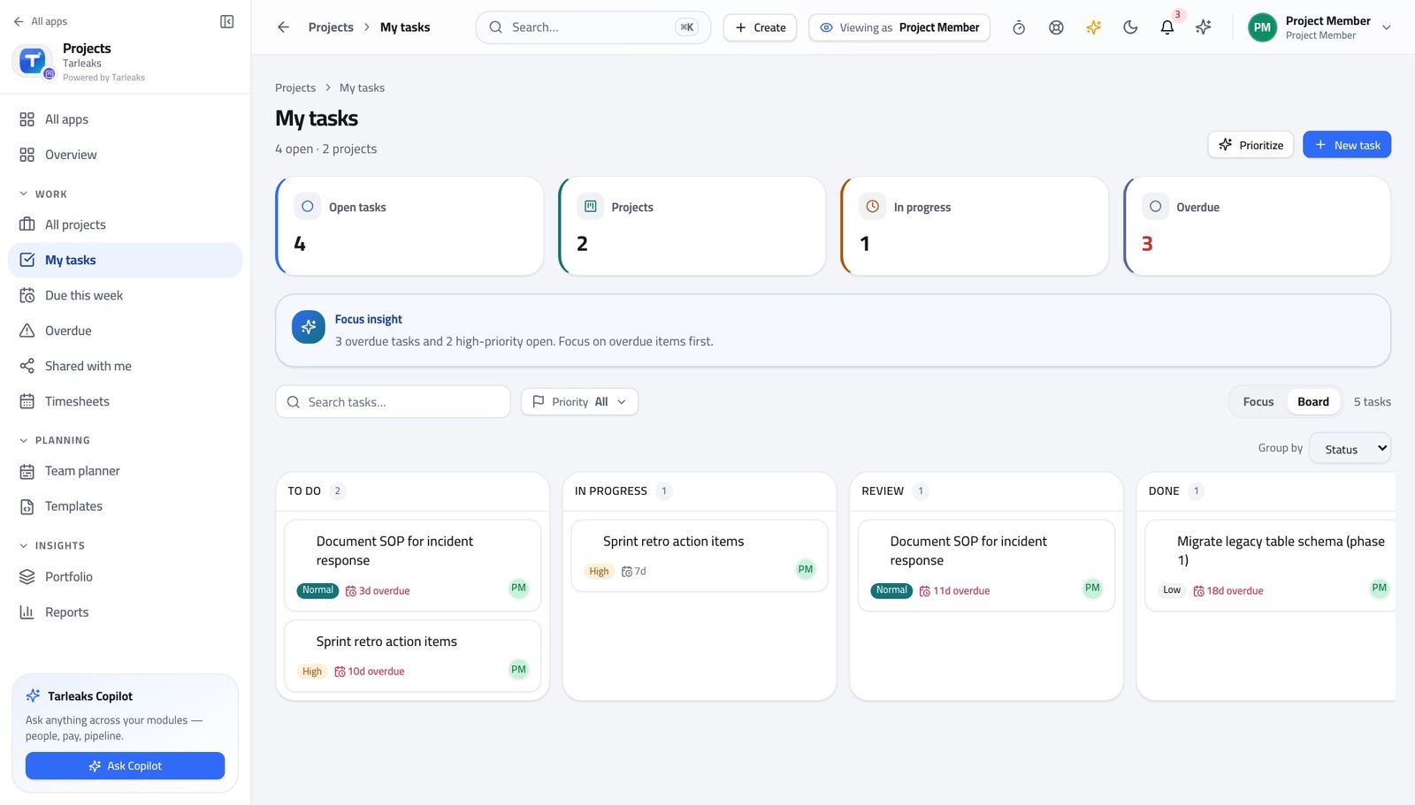Switch to Focus view
Screen dimensions: 1415x805
pos(1258,402)
